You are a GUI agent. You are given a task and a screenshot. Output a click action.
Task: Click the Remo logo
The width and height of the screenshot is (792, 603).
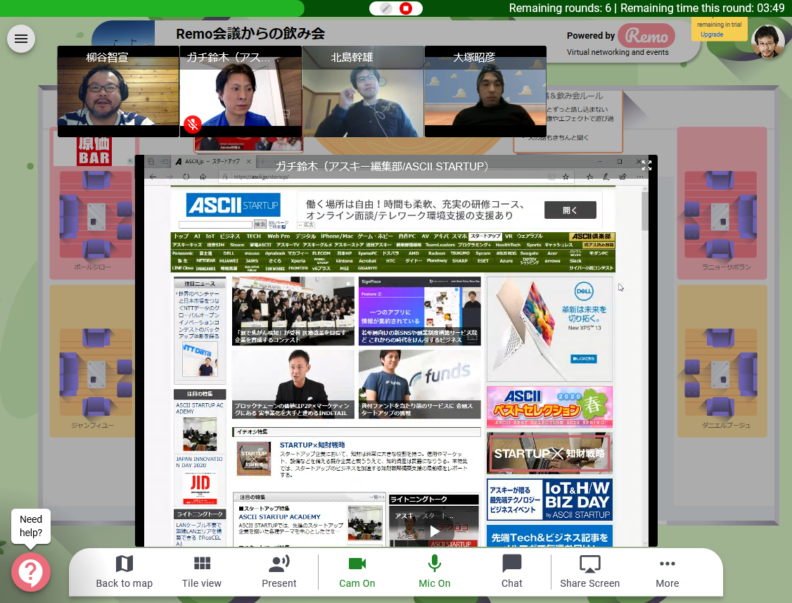click(646, 36)
